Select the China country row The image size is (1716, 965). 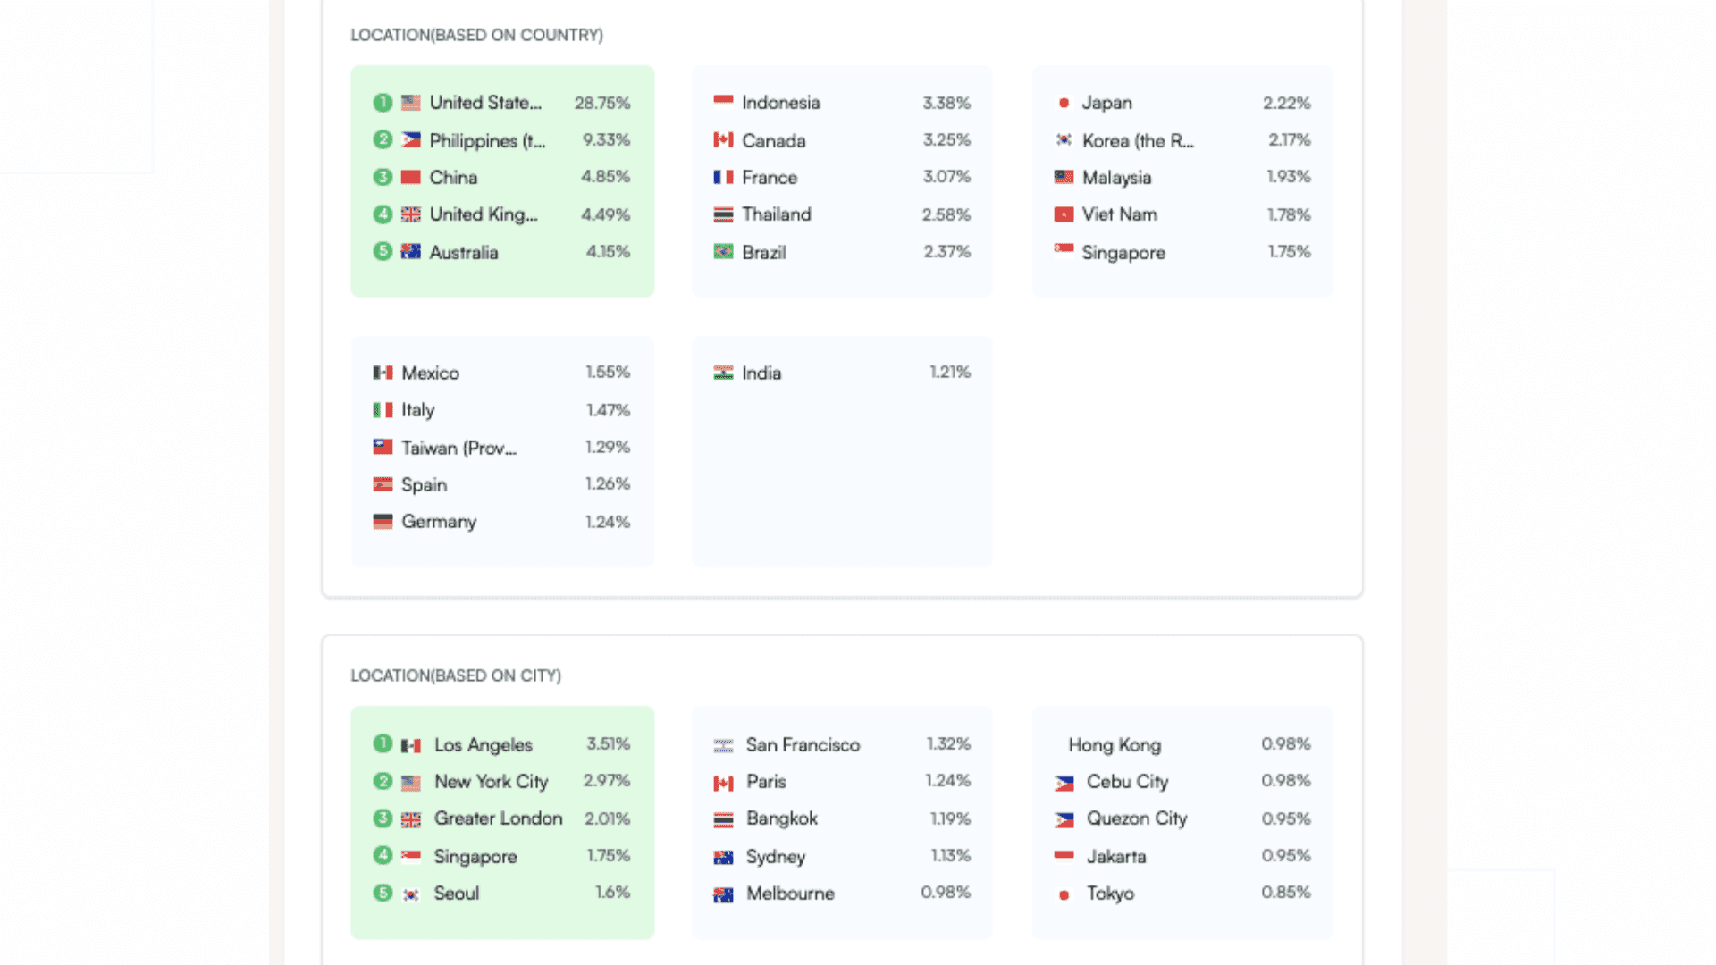[502, 177]
